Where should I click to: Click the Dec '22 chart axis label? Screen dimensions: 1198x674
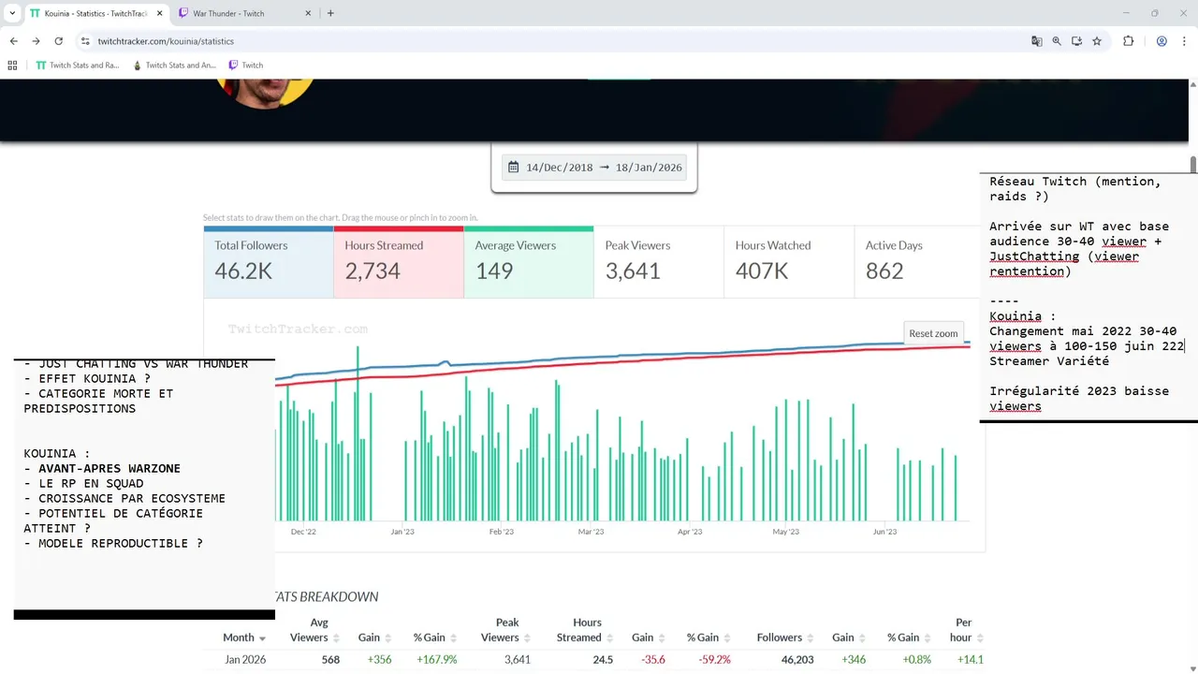click(303, 532)
